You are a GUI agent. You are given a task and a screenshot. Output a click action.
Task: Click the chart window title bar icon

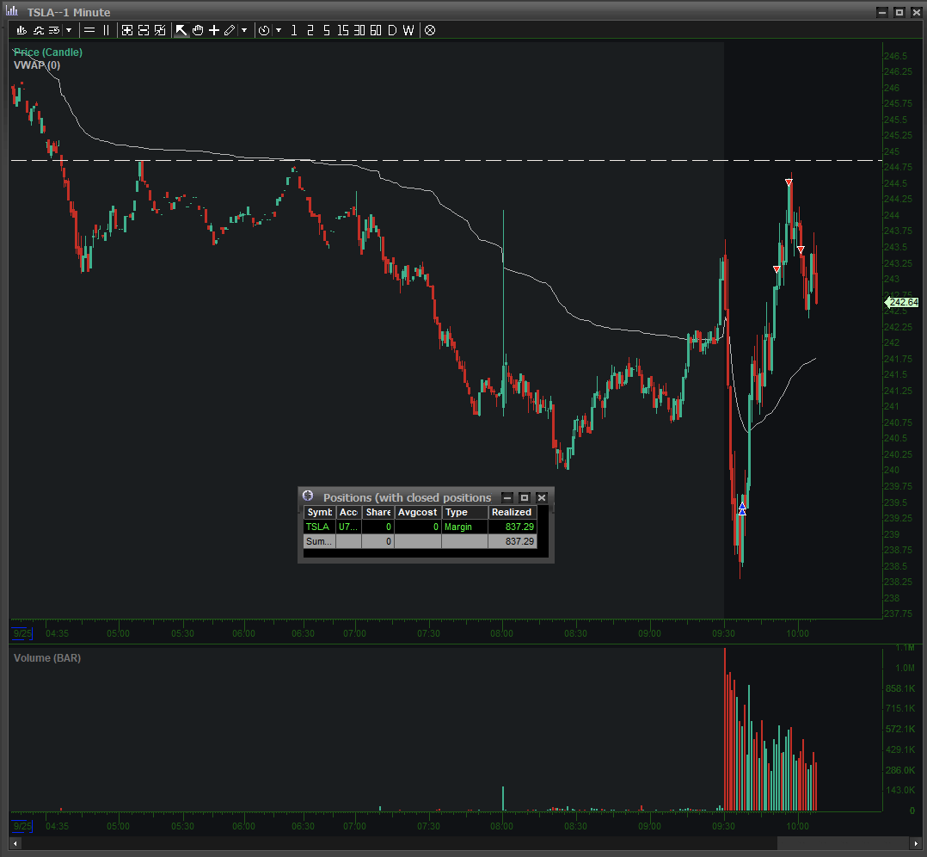coord(12,11)
